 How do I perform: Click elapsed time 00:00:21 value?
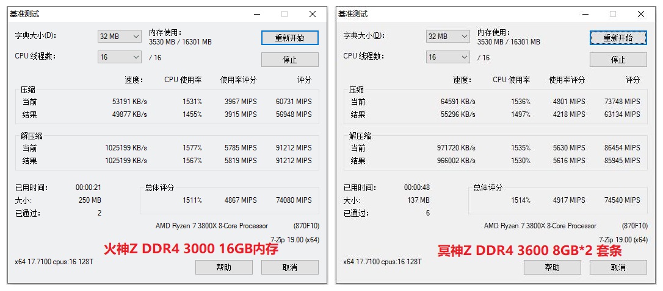pos(89,188)
